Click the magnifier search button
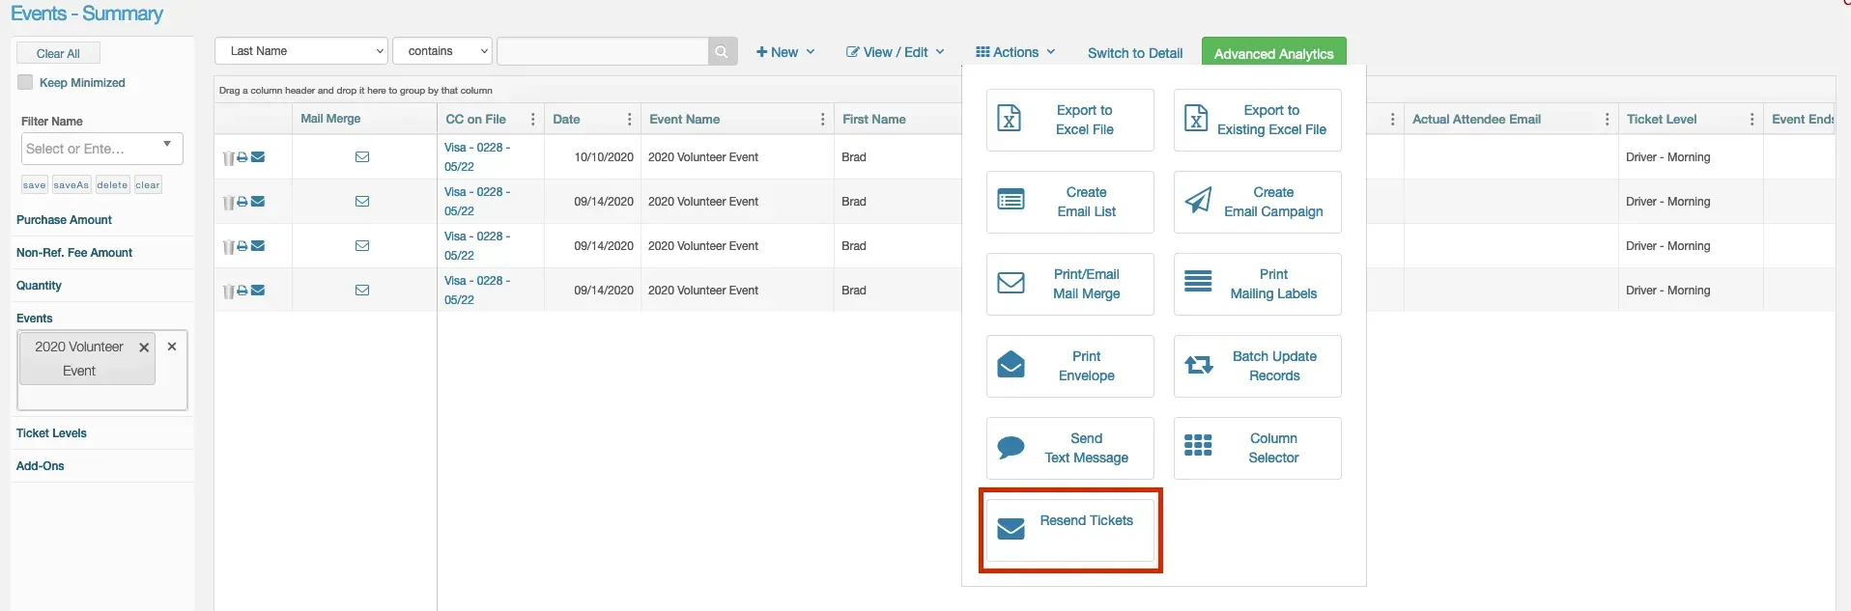Viewport: 1851px width, 611px height. (723, 52)
